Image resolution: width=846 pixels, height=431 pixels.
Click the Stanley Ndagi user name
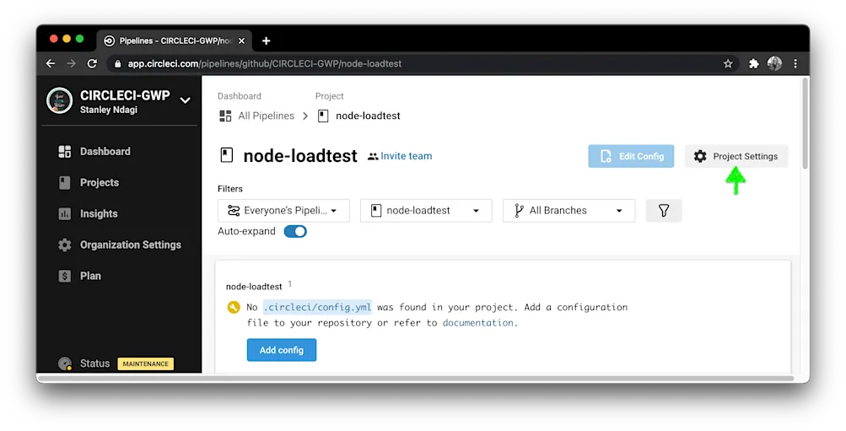[109, 110]
